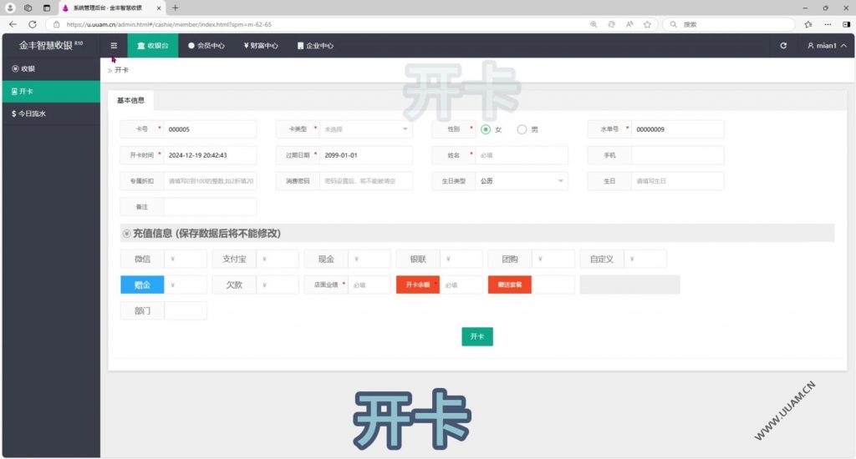Select the 男 gender radio button
Screen dimensions: 856x459
pos(522,129)
